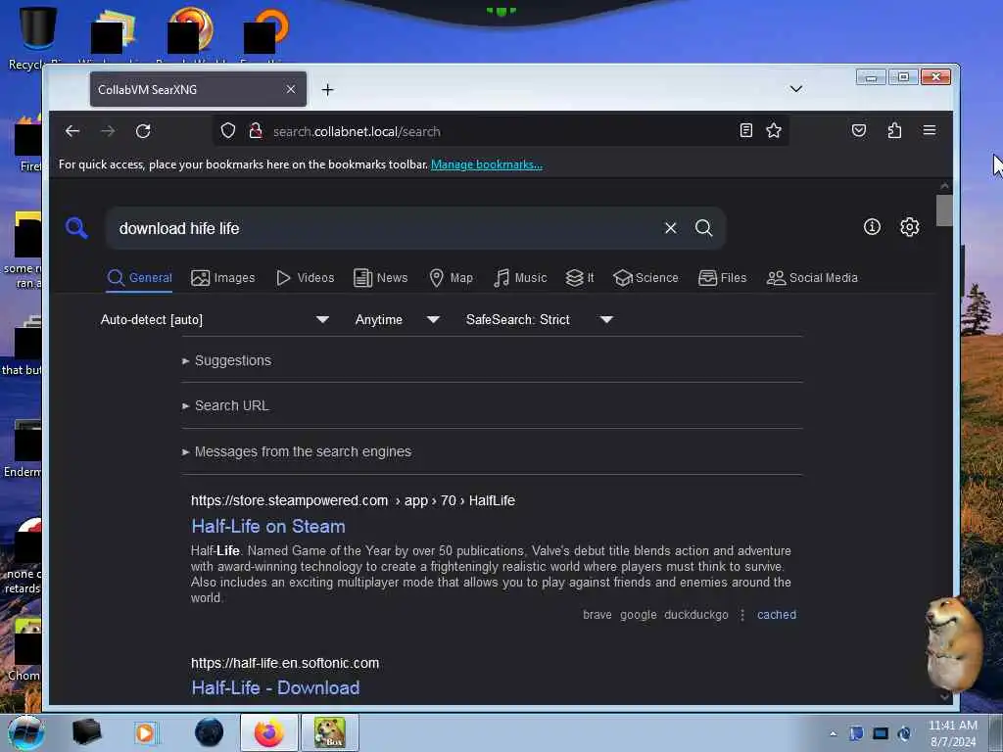Viewport: 1003px width, 752px height.
Task: Go back using the browser back arrow
Action: pyautogui.click(x=72, y=131)
